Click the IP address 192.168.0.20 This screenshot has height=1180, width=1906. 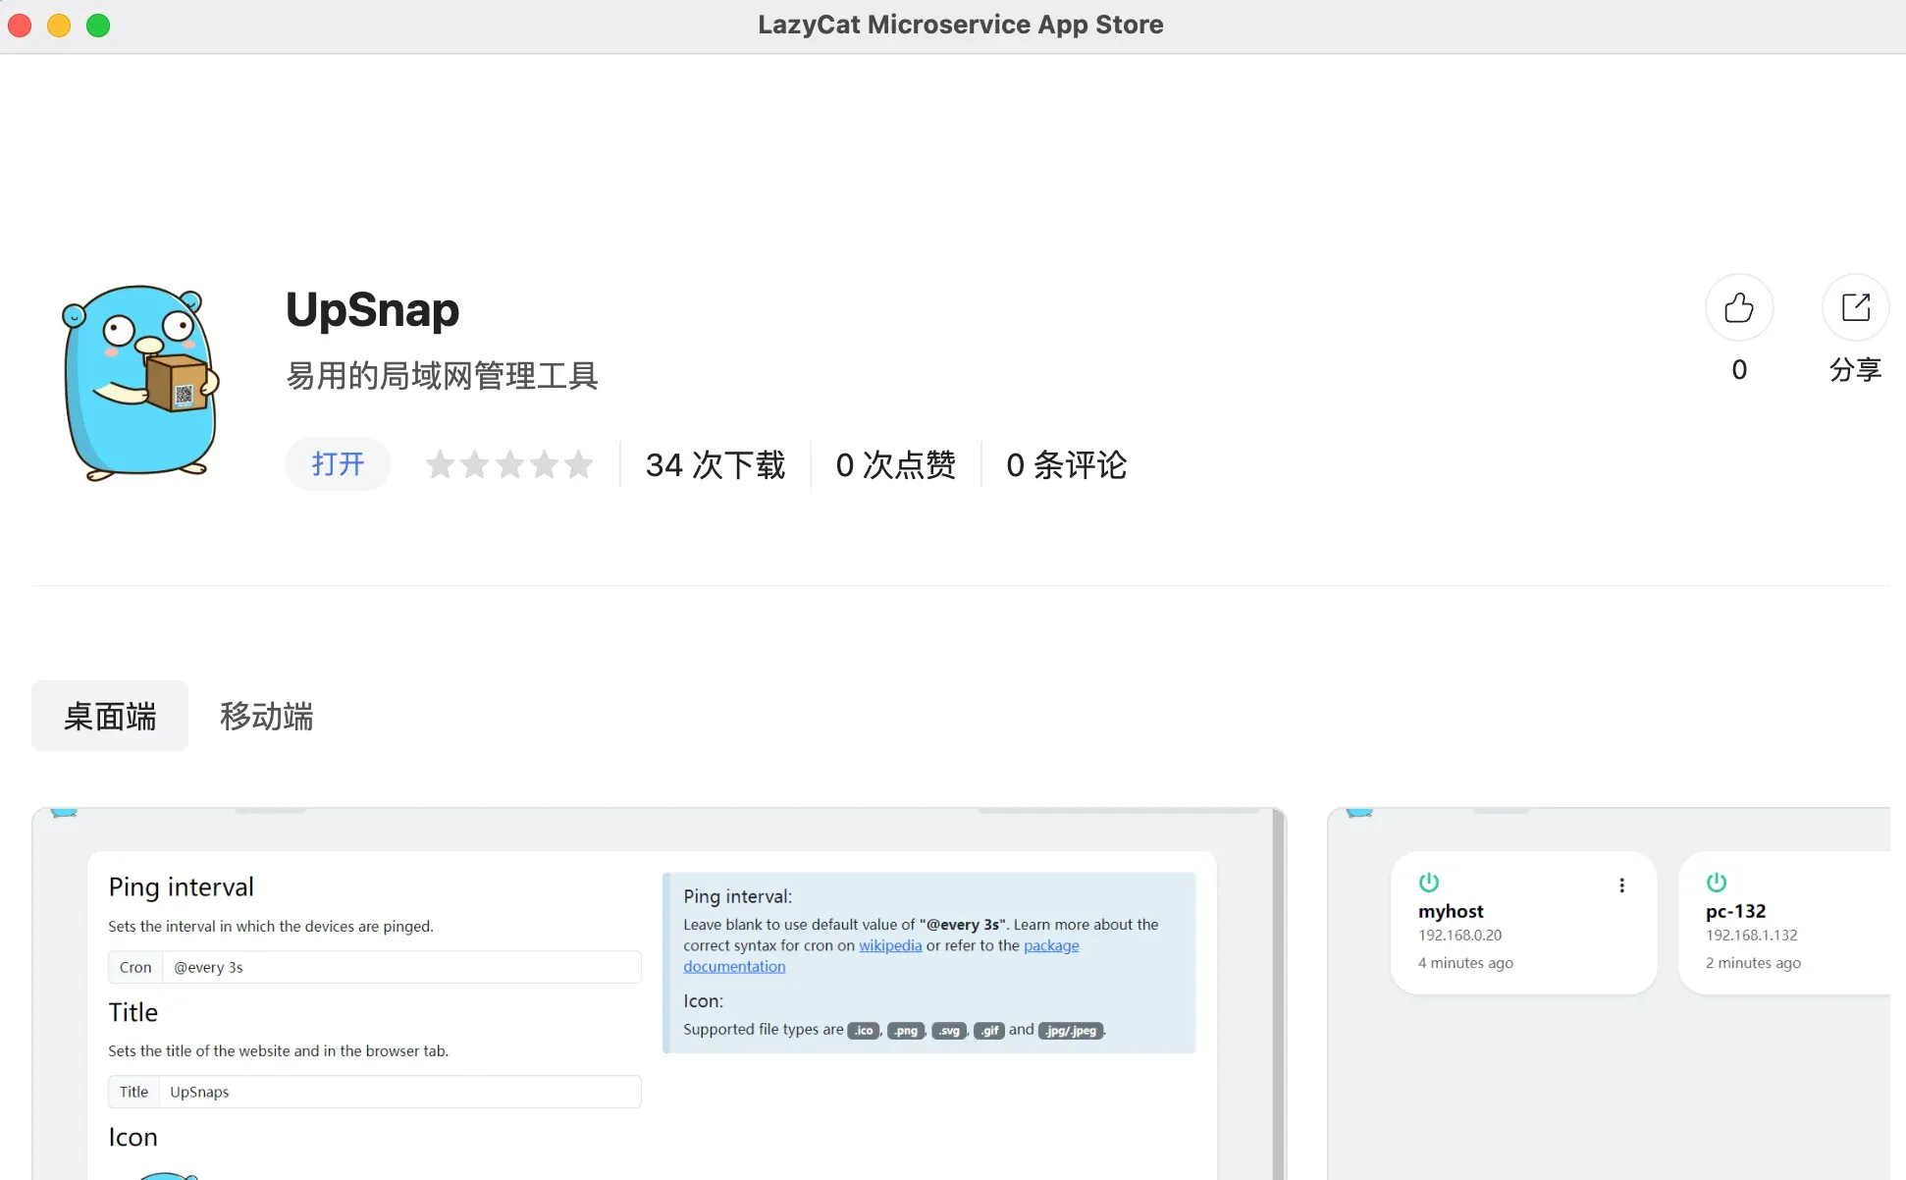(1459, 936)
